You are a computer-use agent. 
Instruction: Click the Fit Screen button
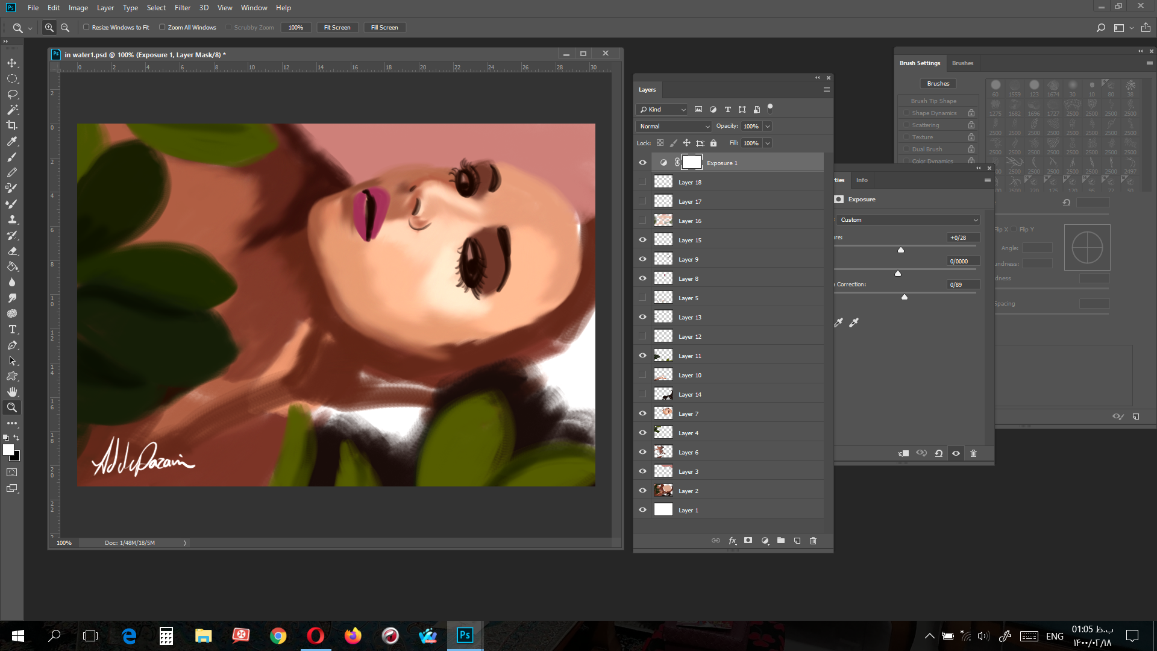click(x=337, y=28)
